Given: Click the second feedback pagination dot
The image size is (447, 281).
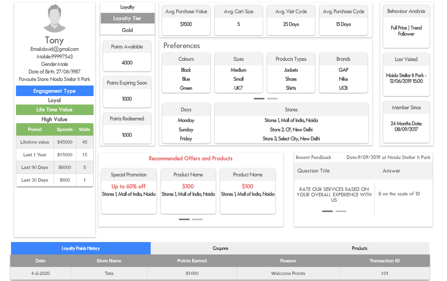Looking at the screenshot, I should (341, 211).
